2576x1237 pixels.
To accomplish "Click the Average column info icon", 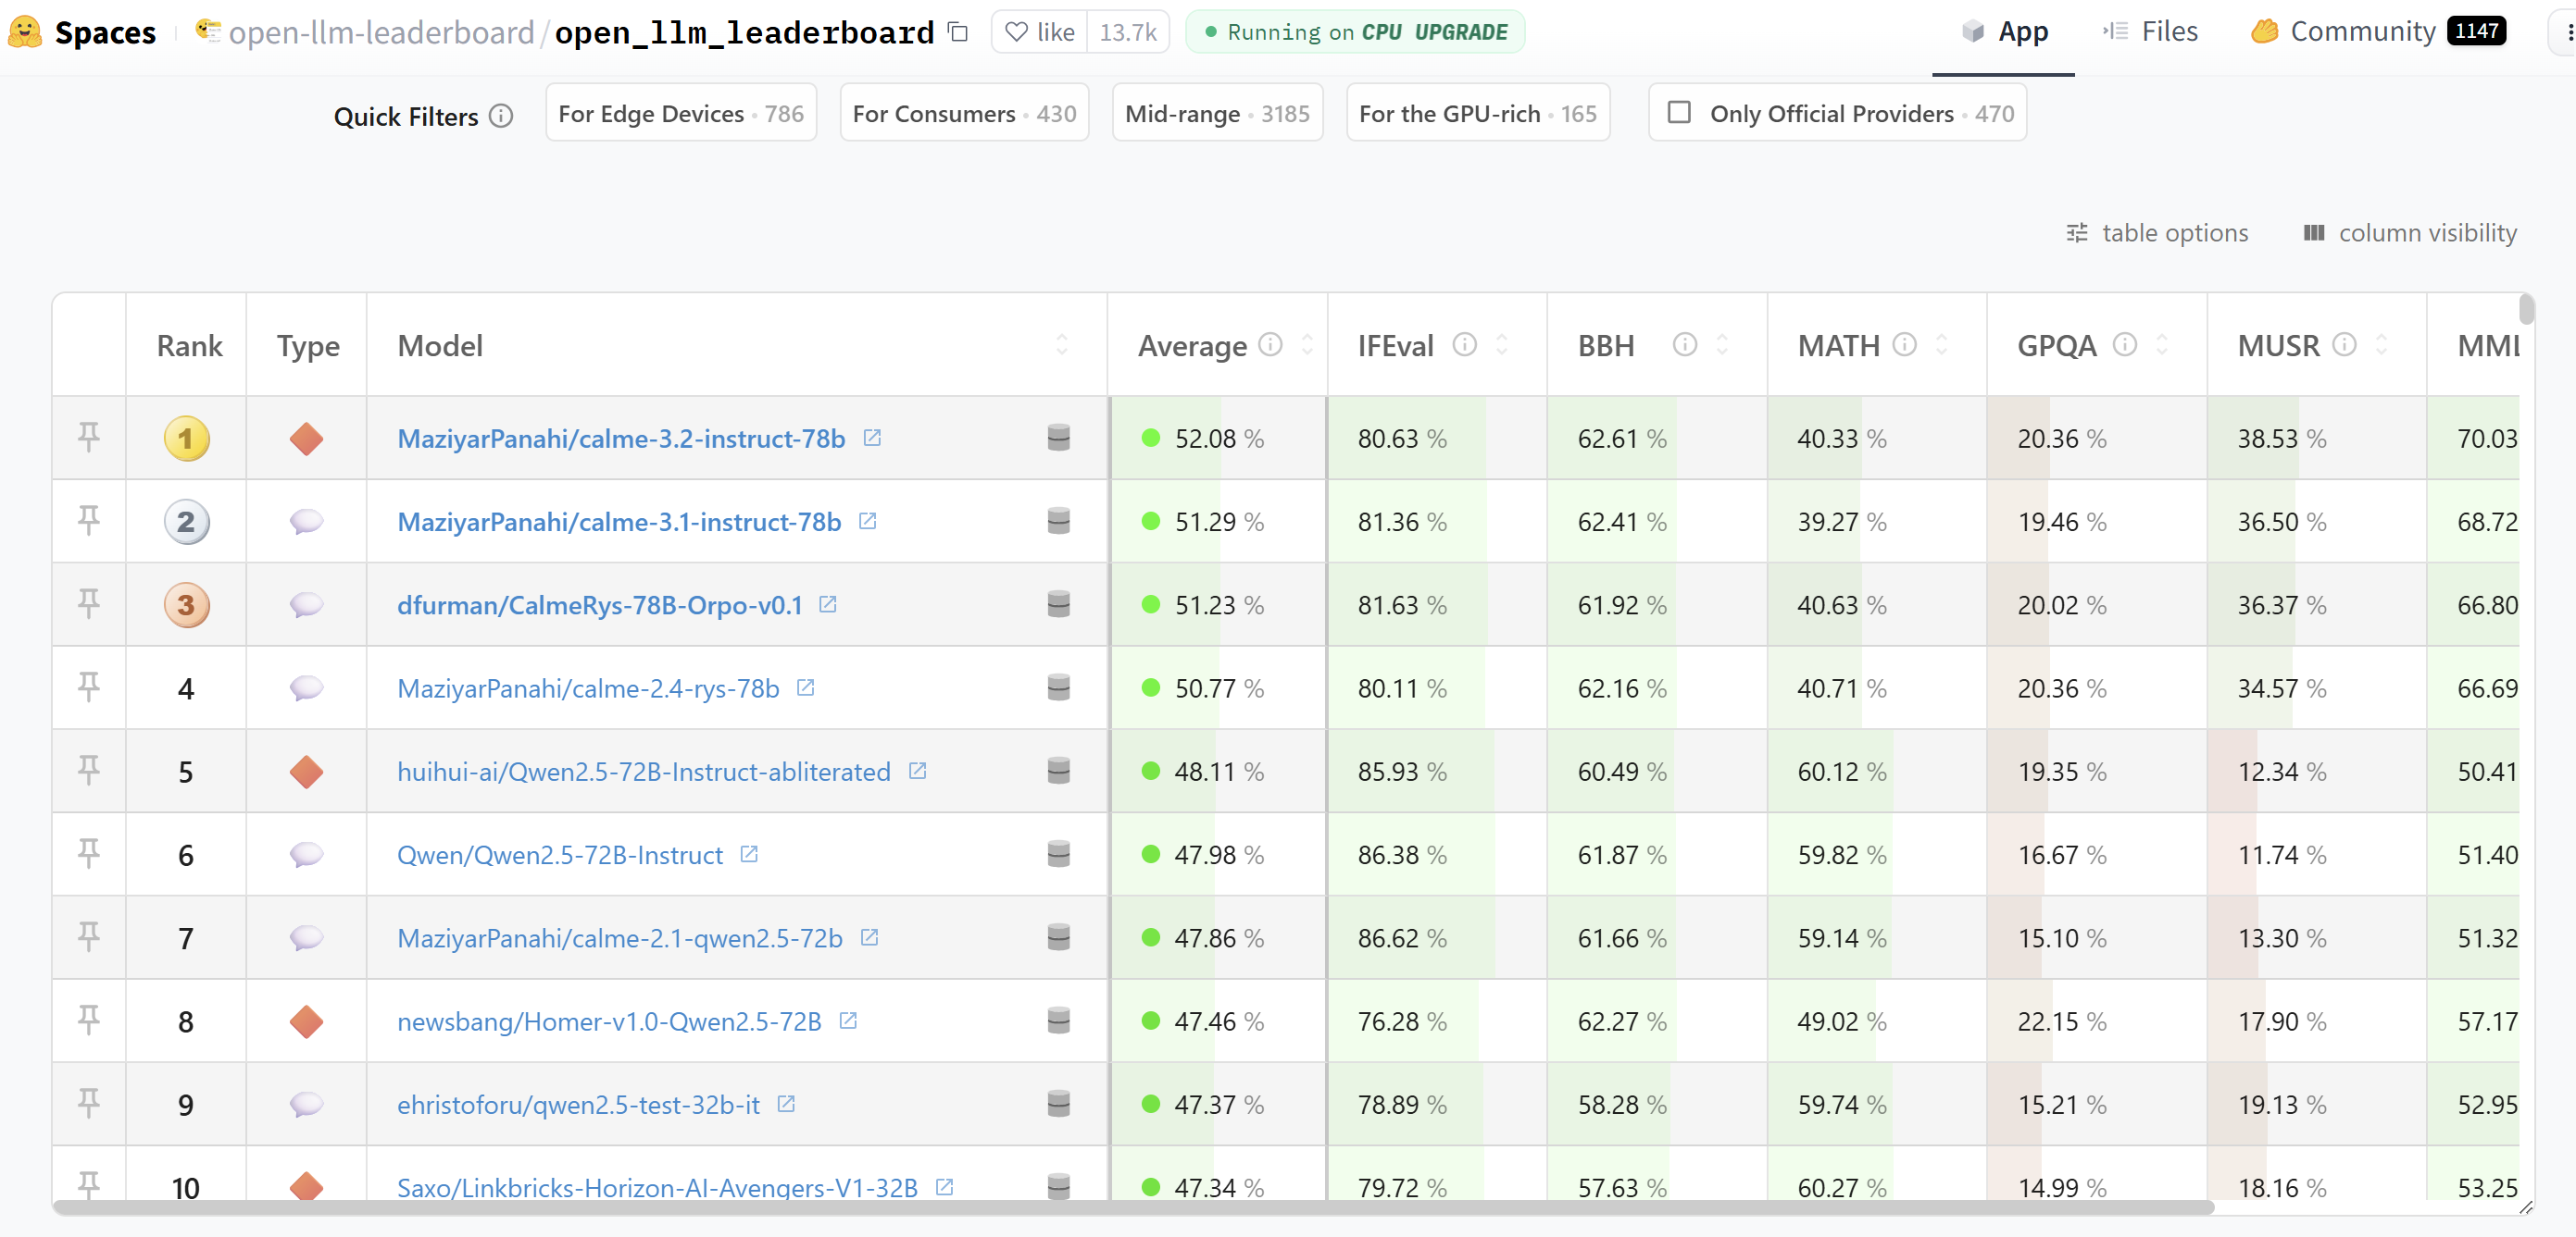I will (1270, 345).
